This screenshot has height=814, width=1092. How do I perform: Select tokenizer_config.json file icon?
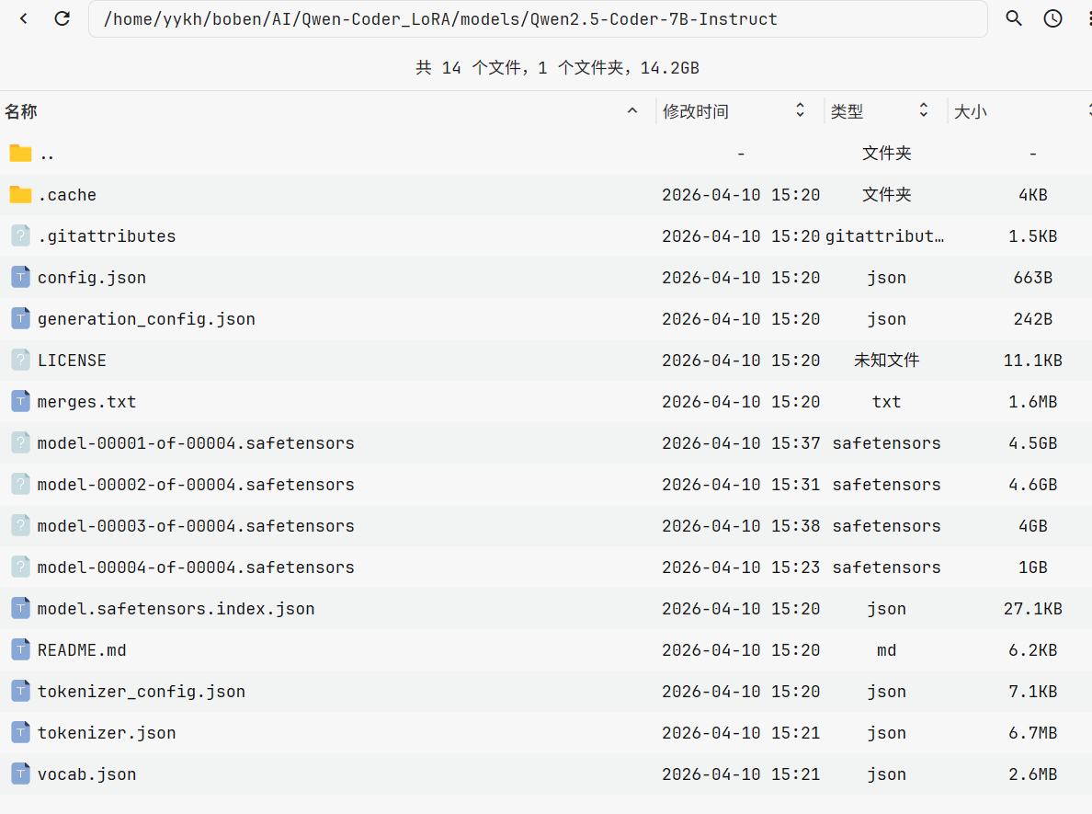pos(21,692)
